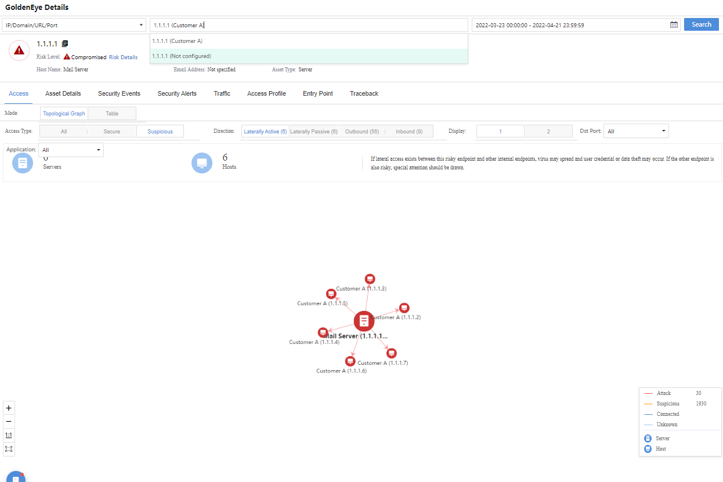The image size is (723, 482).
Task: Switch mode to Table view
Action: point(112,114)
